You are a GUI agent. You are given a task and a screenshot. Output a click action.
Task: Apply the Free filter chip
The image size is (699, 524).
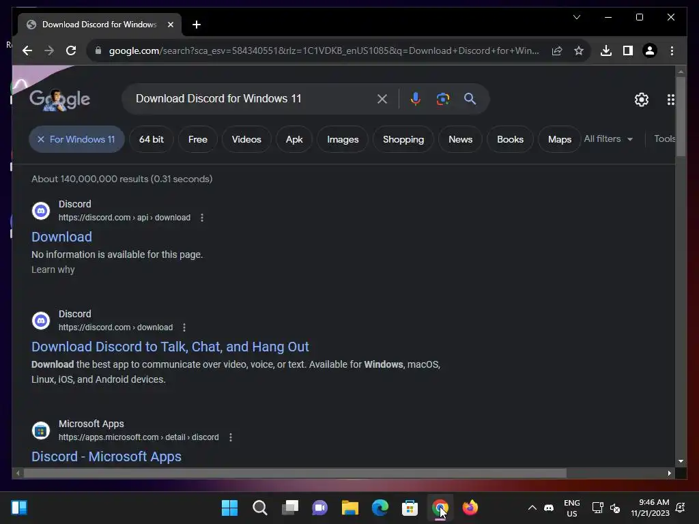pyautogui.click(x=197, y=139)
